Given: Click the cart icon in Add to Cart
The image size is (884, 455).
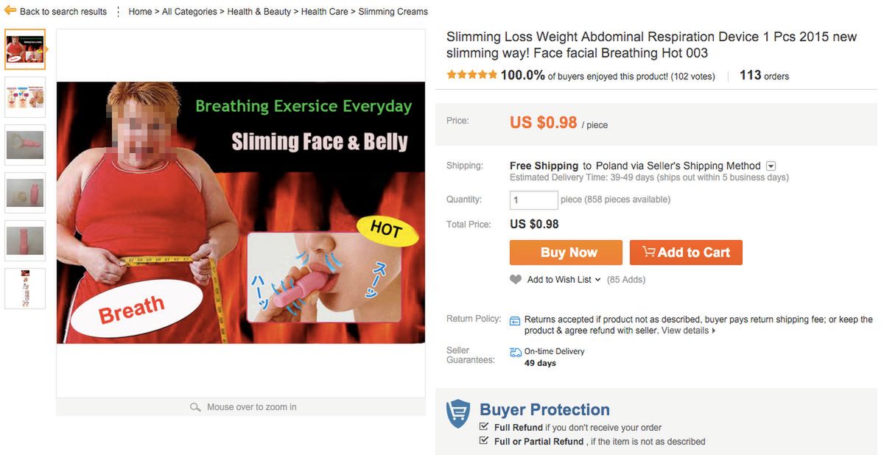Looking at the screenshot, I should pyautogui.click(x=648, y=252).
